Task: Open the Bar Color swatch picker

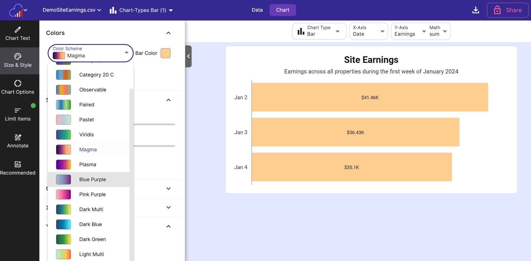Action: pyautogui.click(x=166, y=53)
